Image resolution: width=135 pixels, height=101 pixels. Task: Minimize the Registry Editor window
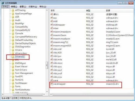(120, 3)
